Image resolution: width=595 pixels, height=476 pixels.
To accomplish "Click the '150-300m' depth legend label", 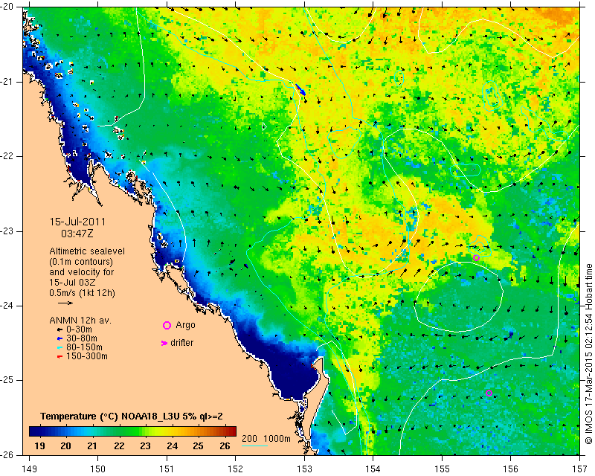I will pyautogui.click(x=86, y=356).
